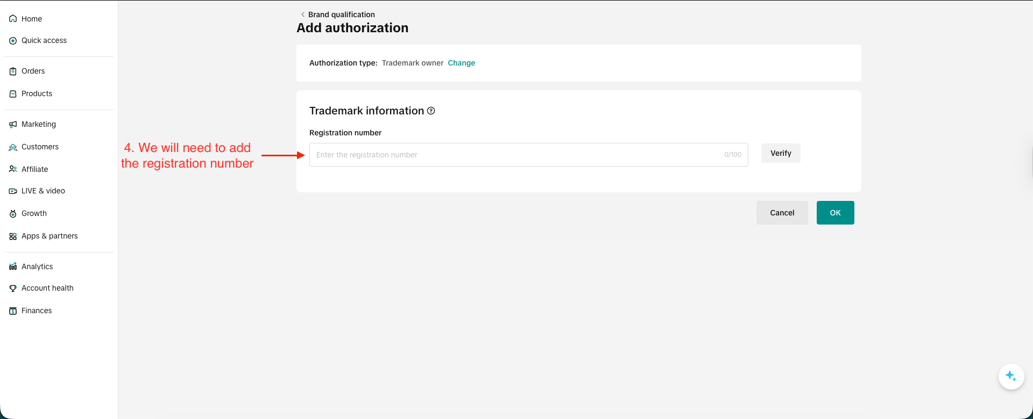Open Account health menu item
Viewport: 1033px width, 419px height.
pos(47,288)
